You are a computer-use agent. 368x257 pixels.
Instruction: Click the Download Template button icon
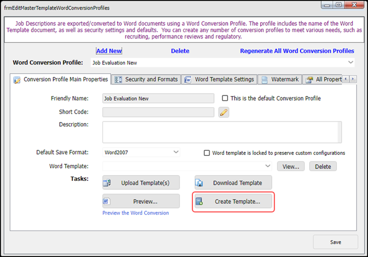199,183
